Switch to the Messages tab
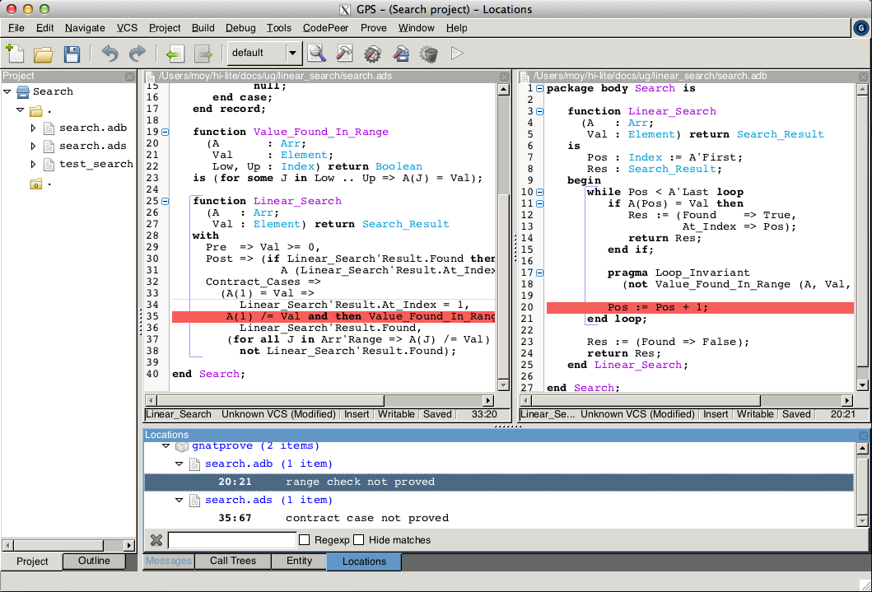 pos(169,561)
